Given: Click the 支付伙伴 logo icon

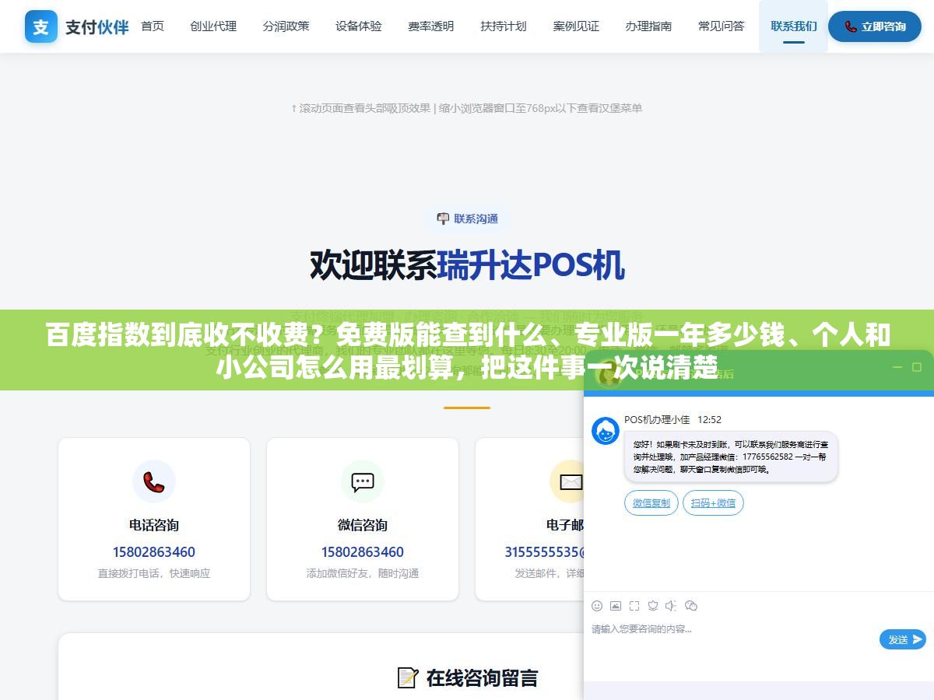Looking at the screenshot, I should (40, 26).
